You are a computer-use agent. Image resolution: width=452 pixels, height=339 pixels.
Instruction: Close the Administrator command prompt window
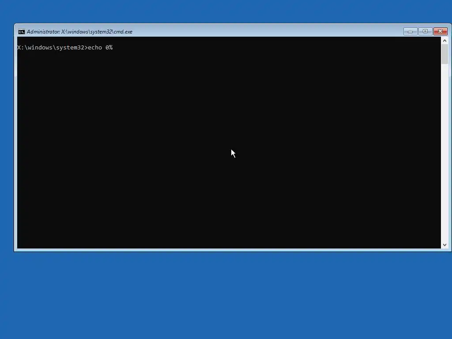[440, 31]
